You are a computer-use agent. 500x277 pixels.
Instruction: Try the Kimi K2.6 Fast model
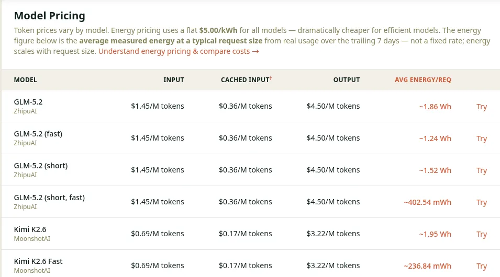[482, 266]
